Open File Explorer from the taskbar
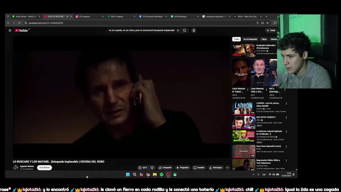 (x=155, y=175)
